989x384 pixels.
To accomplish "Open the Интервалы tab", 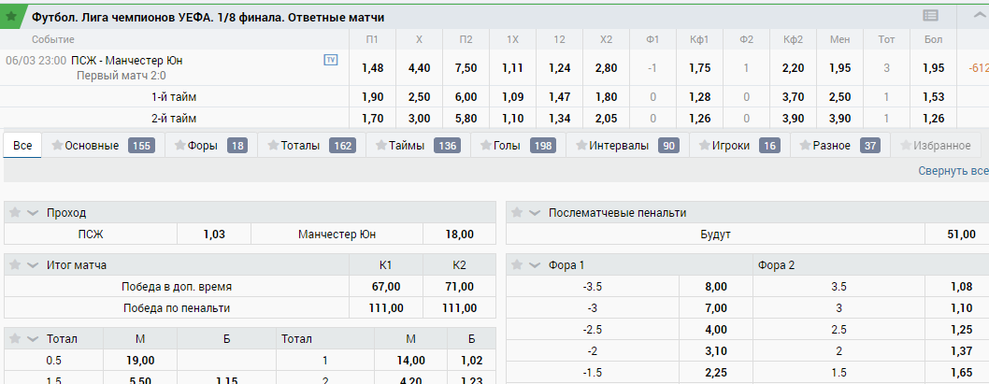I will (x=627, y=146).
